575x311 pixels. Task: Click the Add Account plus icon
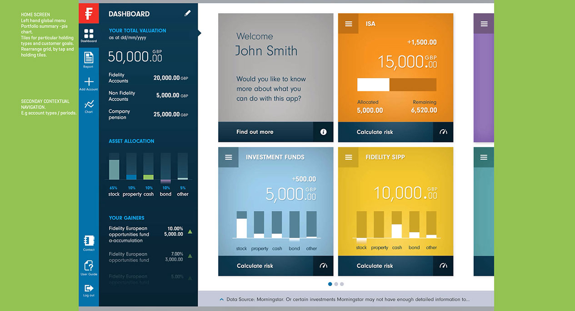click(89, 82)
